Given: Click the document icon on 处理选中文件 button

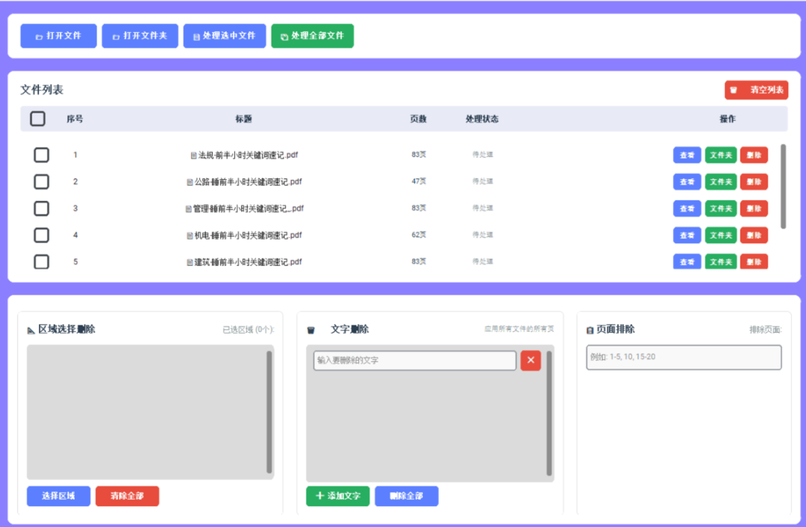Looking at the screenshot, I should click(x=196, y=35).
